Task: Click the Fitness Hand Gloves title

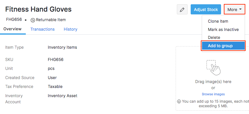Action: pos(38,9)
